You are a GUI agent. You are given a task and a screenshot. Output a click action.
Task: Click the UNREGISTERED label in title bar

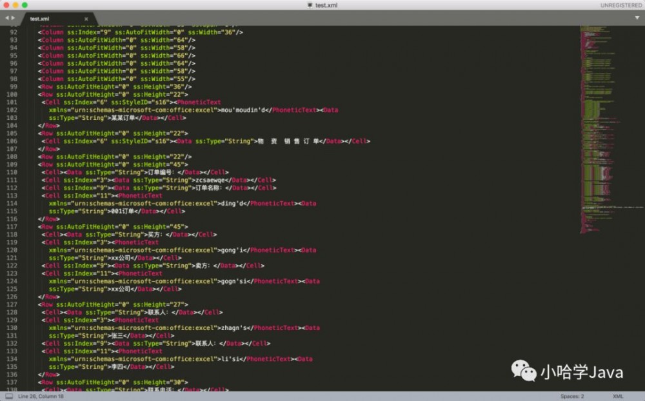[x=620, y=5]
